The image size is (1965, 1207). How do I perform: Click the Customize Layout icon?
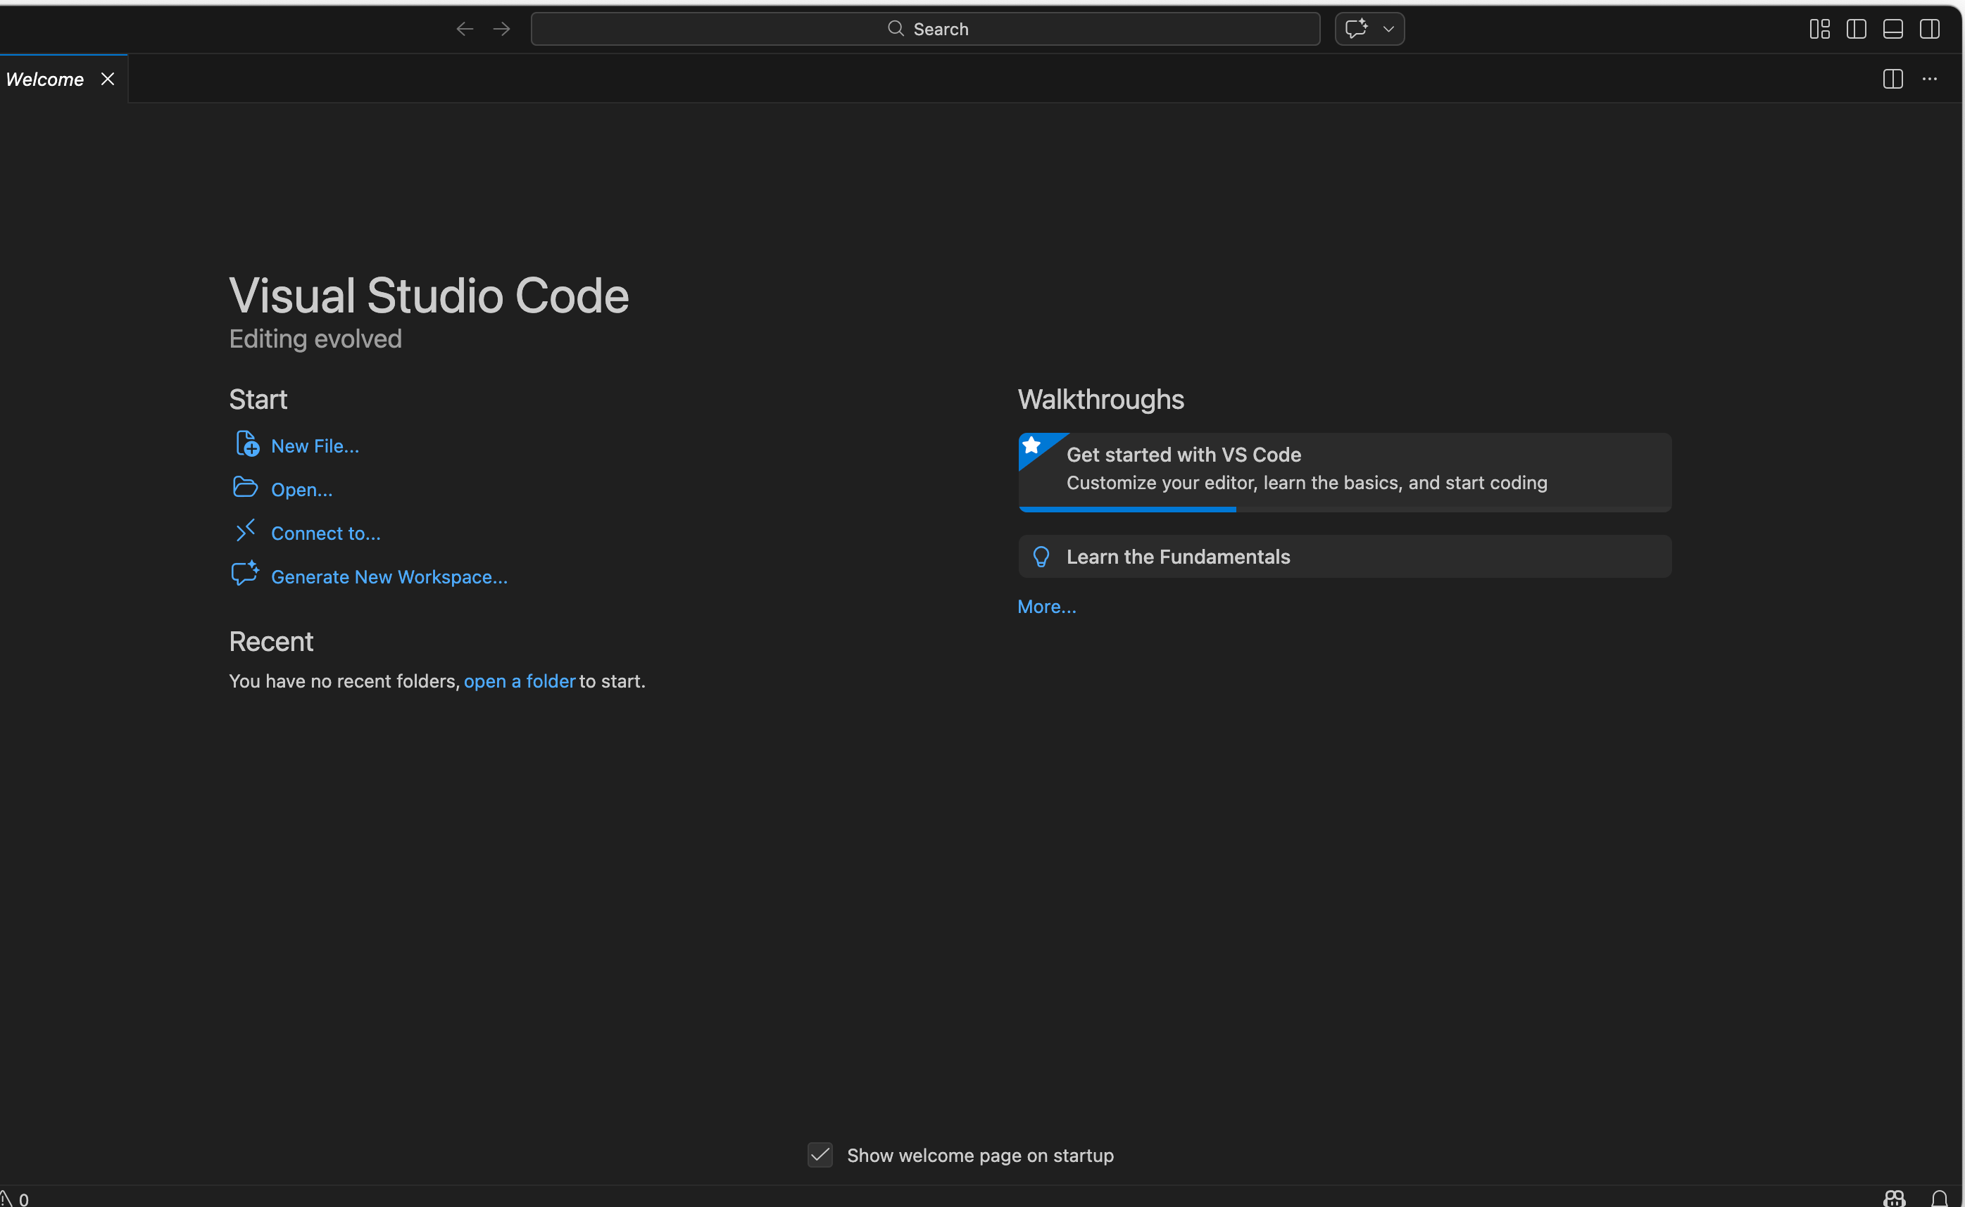(x=1820, y=29)
